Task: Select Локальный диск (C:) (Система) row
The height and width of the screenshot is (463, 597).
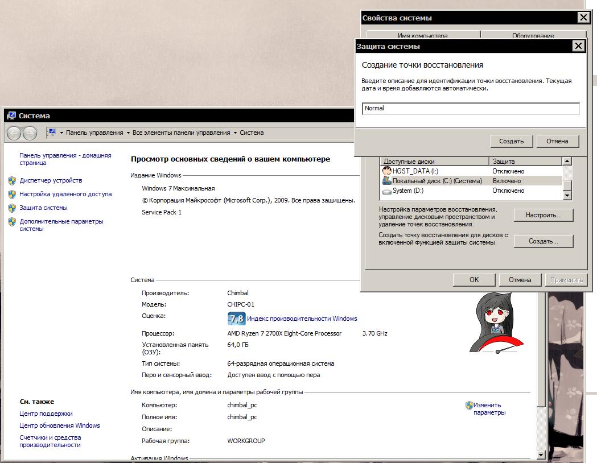Action: pos(472,181)
